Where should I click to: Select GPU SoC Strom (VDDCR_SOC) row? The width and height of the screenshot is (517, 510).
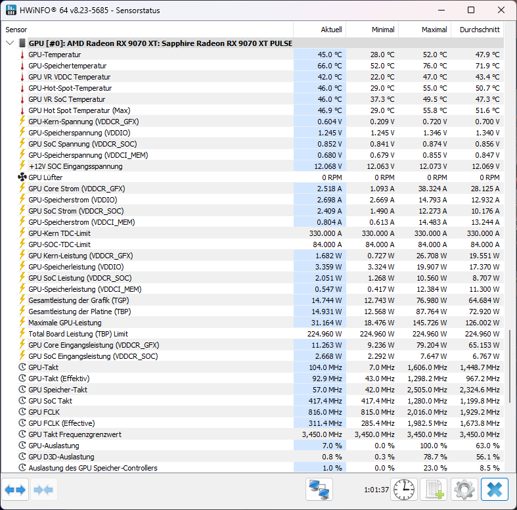tap(261, 211)
